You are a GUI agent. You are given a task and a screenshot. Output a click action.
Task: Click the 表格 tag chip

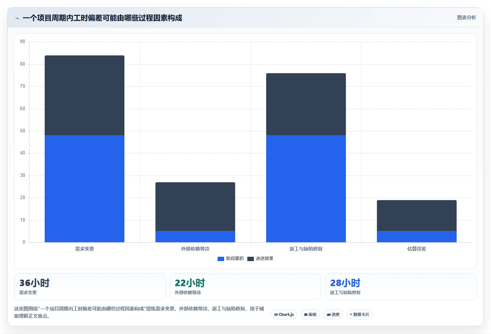[x=310, y=314]
